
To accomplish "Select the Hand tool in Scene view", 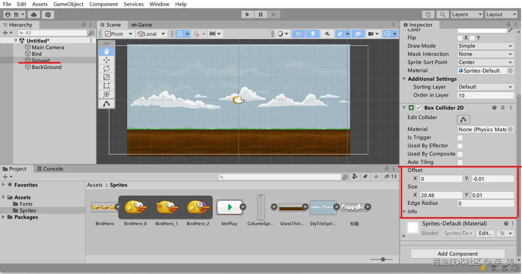I will pos(107,52).
